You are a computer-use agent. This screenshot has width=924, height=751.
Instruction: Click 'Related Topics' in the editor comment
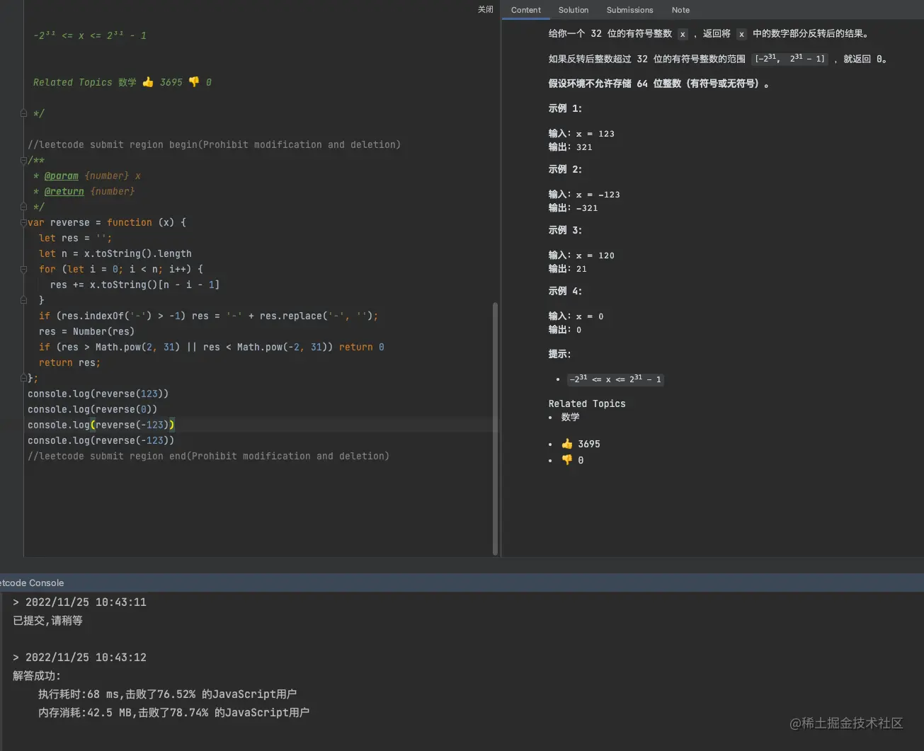(x=72, y=82)
